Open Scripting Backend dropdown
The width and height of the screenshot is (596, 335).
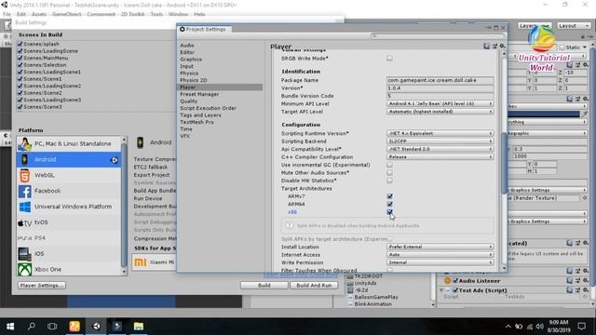440,141
